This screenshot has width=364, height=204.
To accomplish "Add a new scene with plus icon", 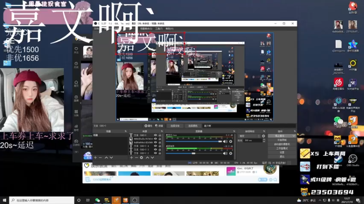I will click(95, 157).
